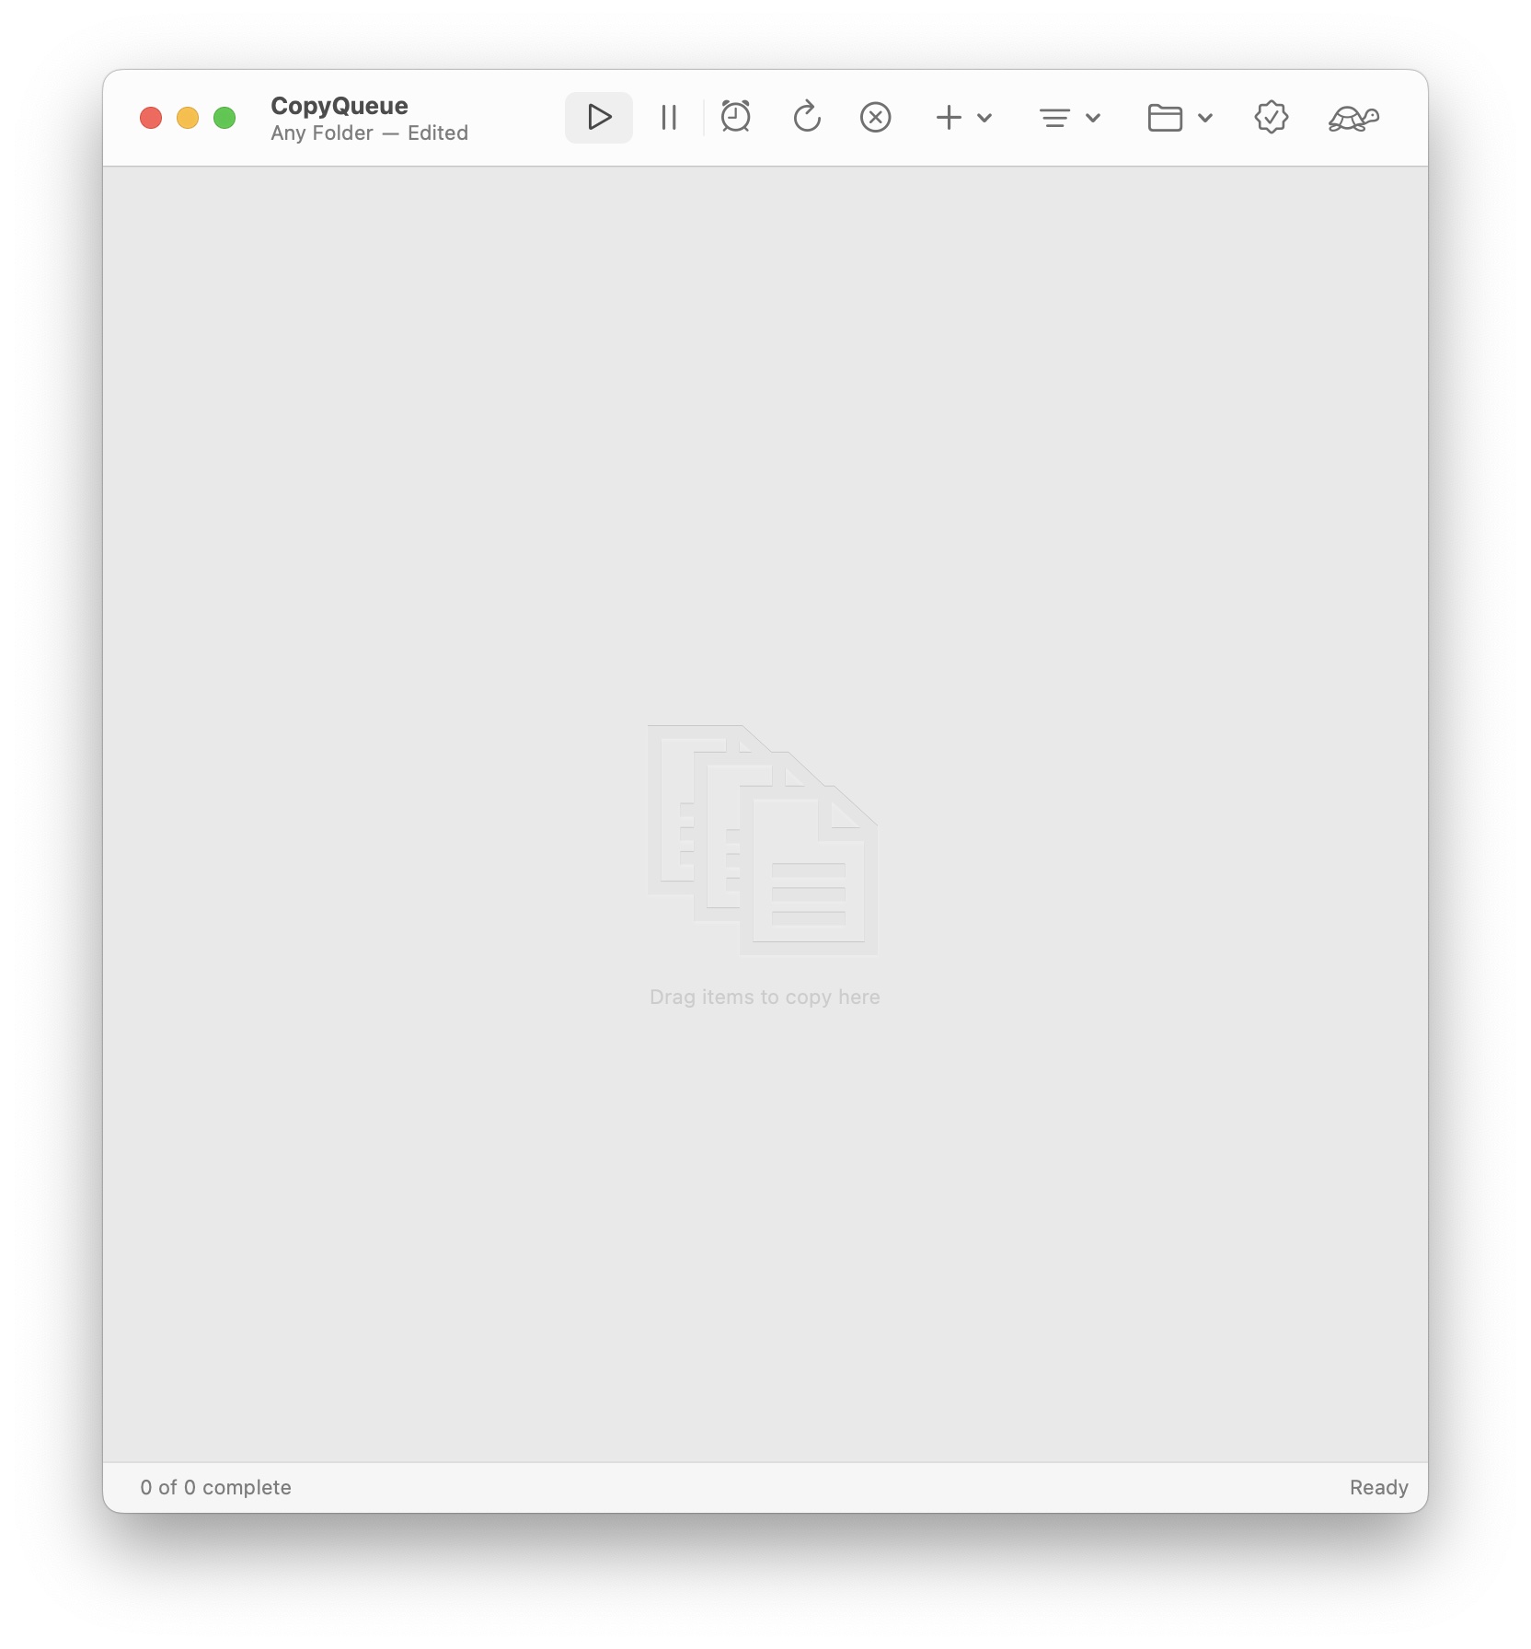The image size is (1531, 1649).
Task: Minimize the window with the yellow button
Action: pos(188,118)
